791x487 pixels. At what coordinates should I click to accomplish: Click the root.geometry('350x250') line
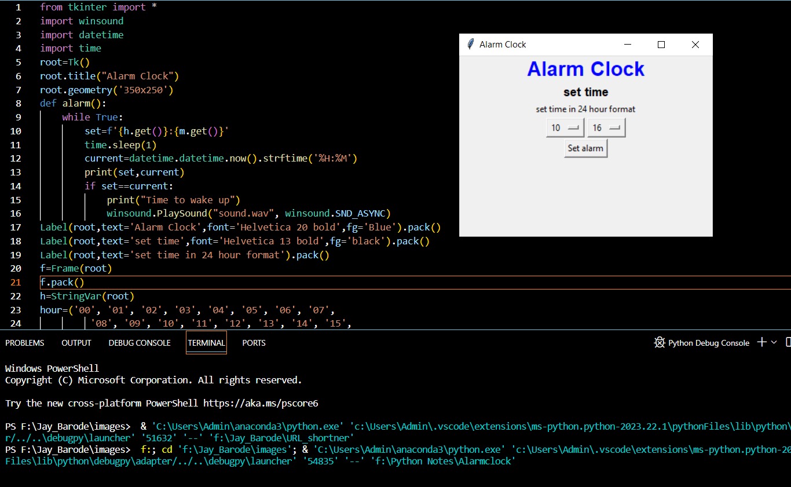107,90
